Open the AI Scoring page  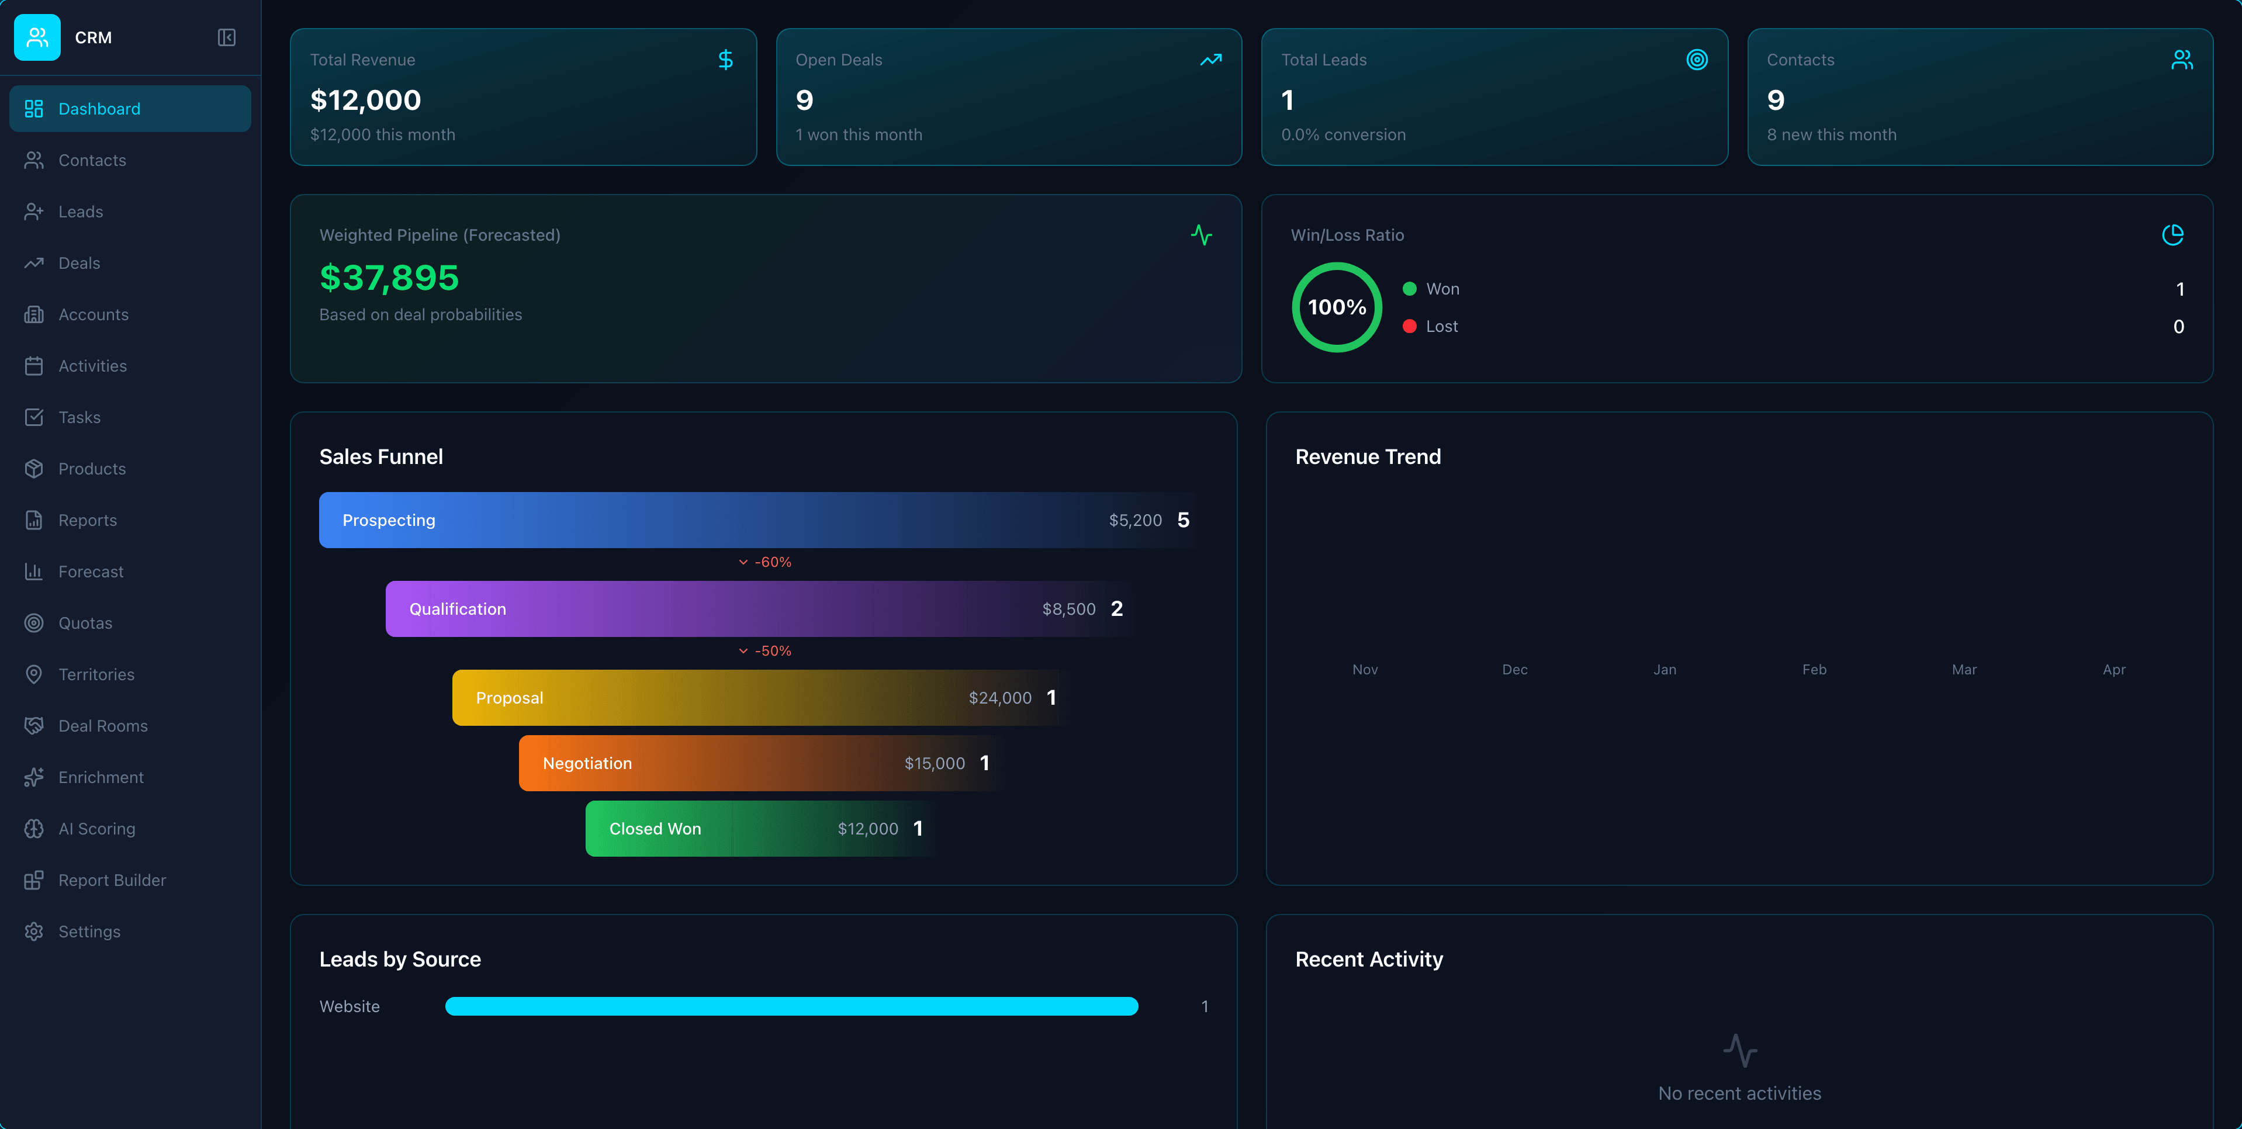tap(96, 829)
